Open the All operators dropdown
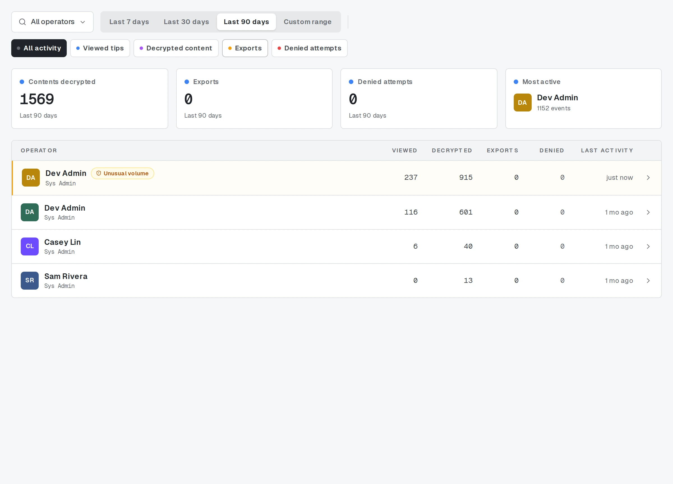Screen dimensions: 673x484 (x=52, y=22)
